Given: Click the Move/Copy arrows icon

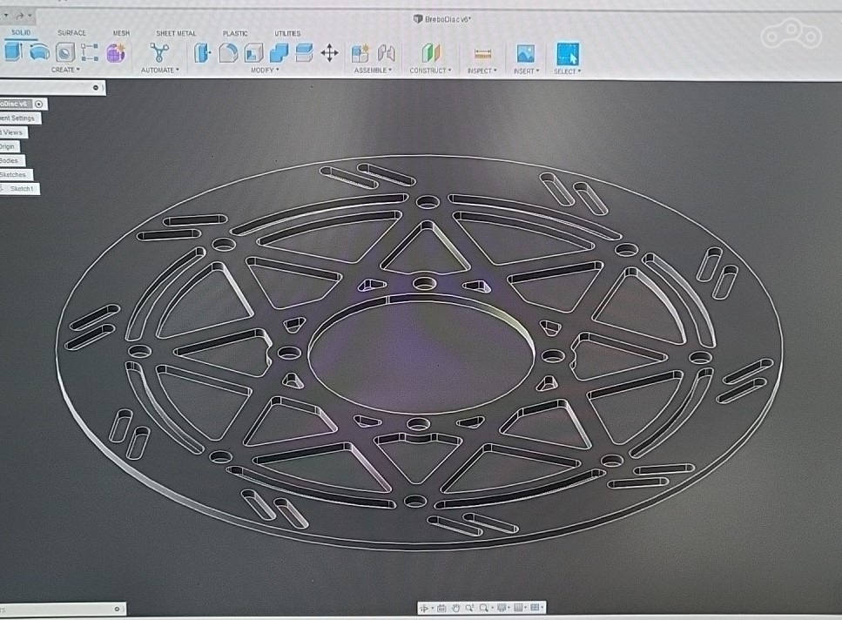Looking at the screenshot, I should coord(329,54).
